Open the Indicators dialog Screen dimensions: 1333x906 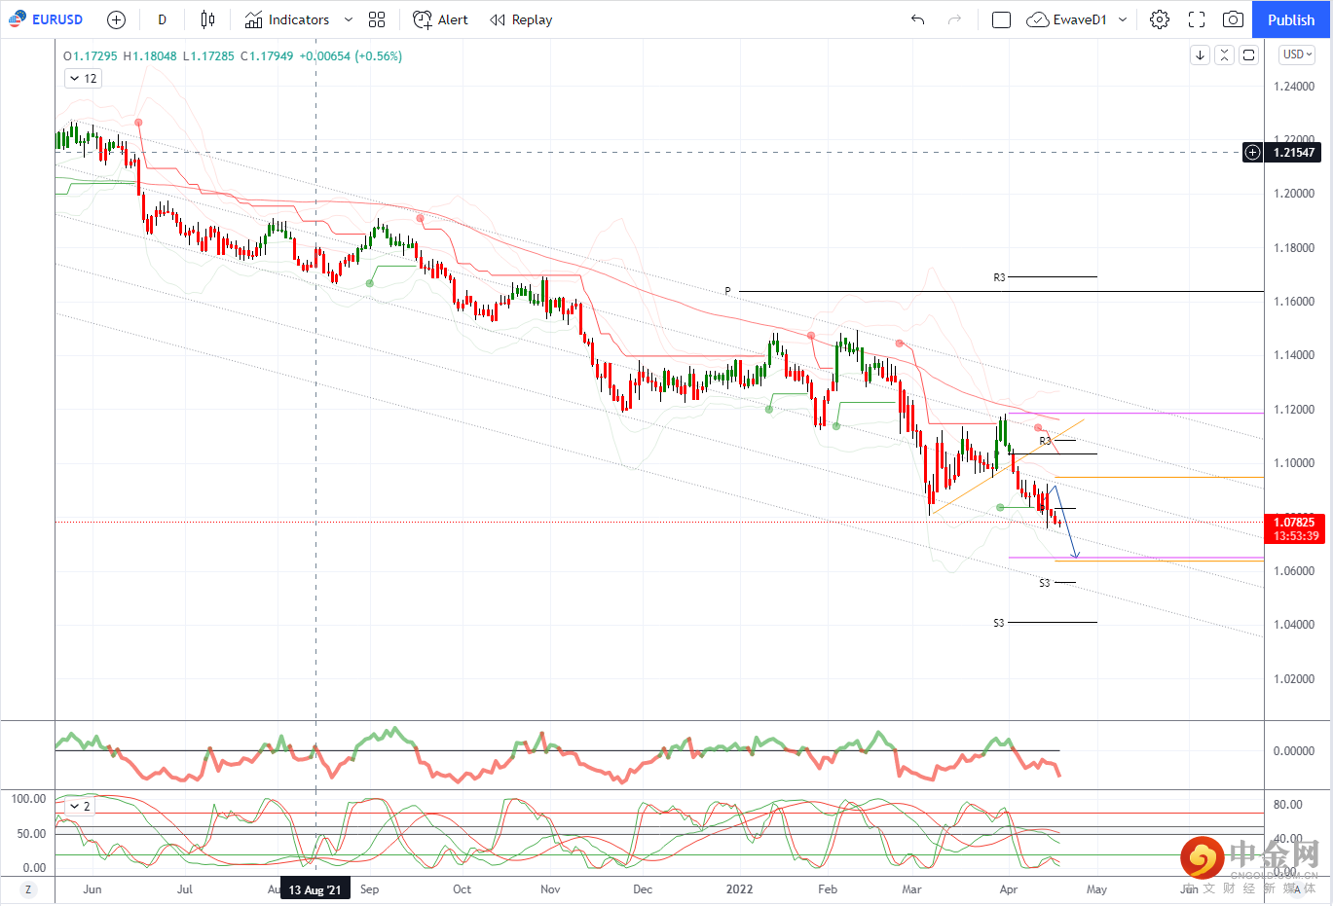pyautogui.click(x=287, y=19)
